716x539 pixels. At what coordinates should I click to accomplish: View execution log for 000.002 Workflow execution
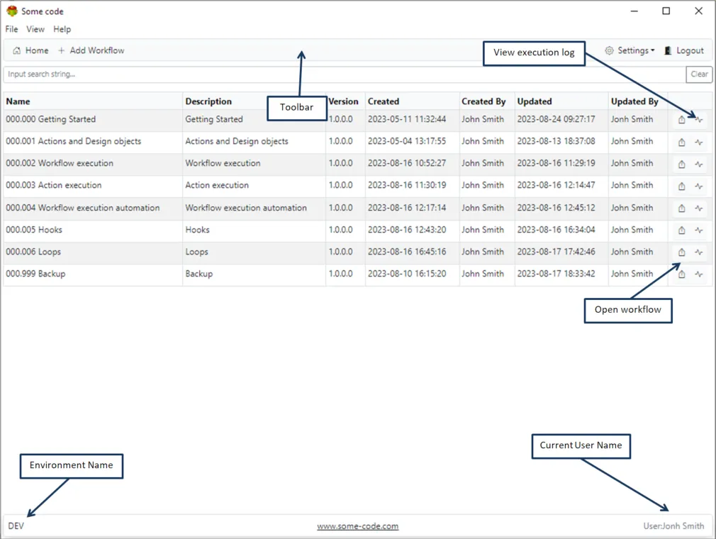tap(698, 163)
